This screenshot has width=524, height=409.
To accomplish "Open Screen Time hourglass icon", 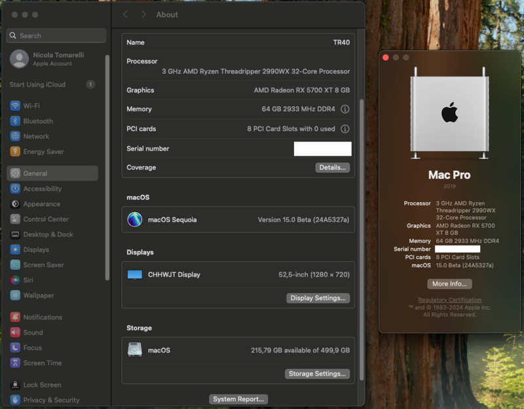I will 15,363.
